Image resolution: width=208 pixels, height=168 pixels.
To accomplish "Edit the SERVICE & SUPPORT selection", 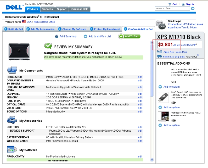I will tap(140, 131).
